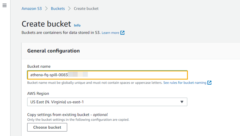Click the Create bucket page title
Viewport: 240px width, 136px height.
click(x=46, y=24)
